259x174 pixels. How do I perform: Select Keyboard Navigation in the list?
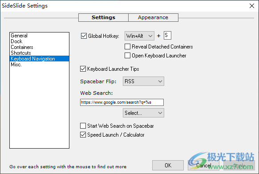pyautogui.click(x=39, y=59)
